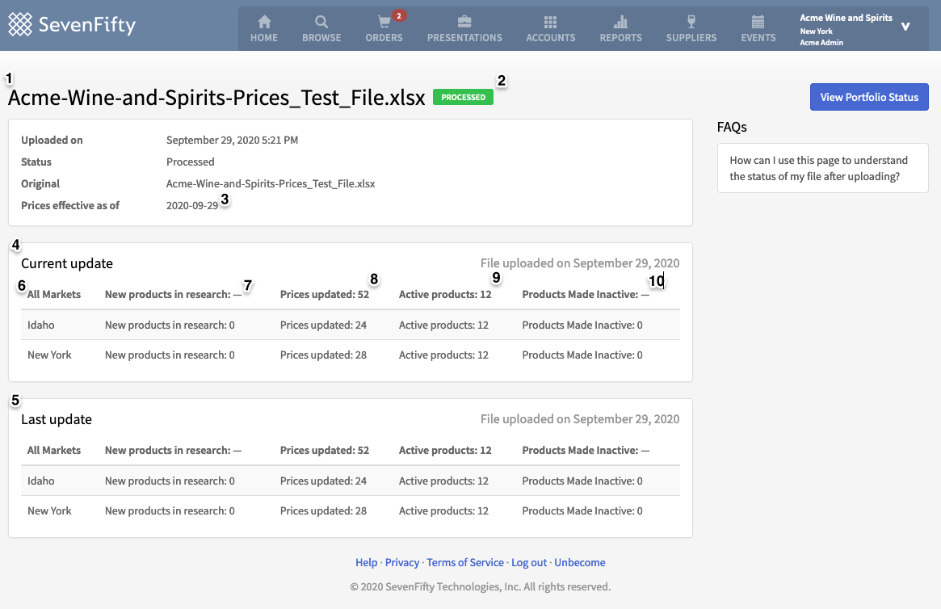Open the Terms of Service link
This screenshot has width=941, height=609.
(464, 562)
